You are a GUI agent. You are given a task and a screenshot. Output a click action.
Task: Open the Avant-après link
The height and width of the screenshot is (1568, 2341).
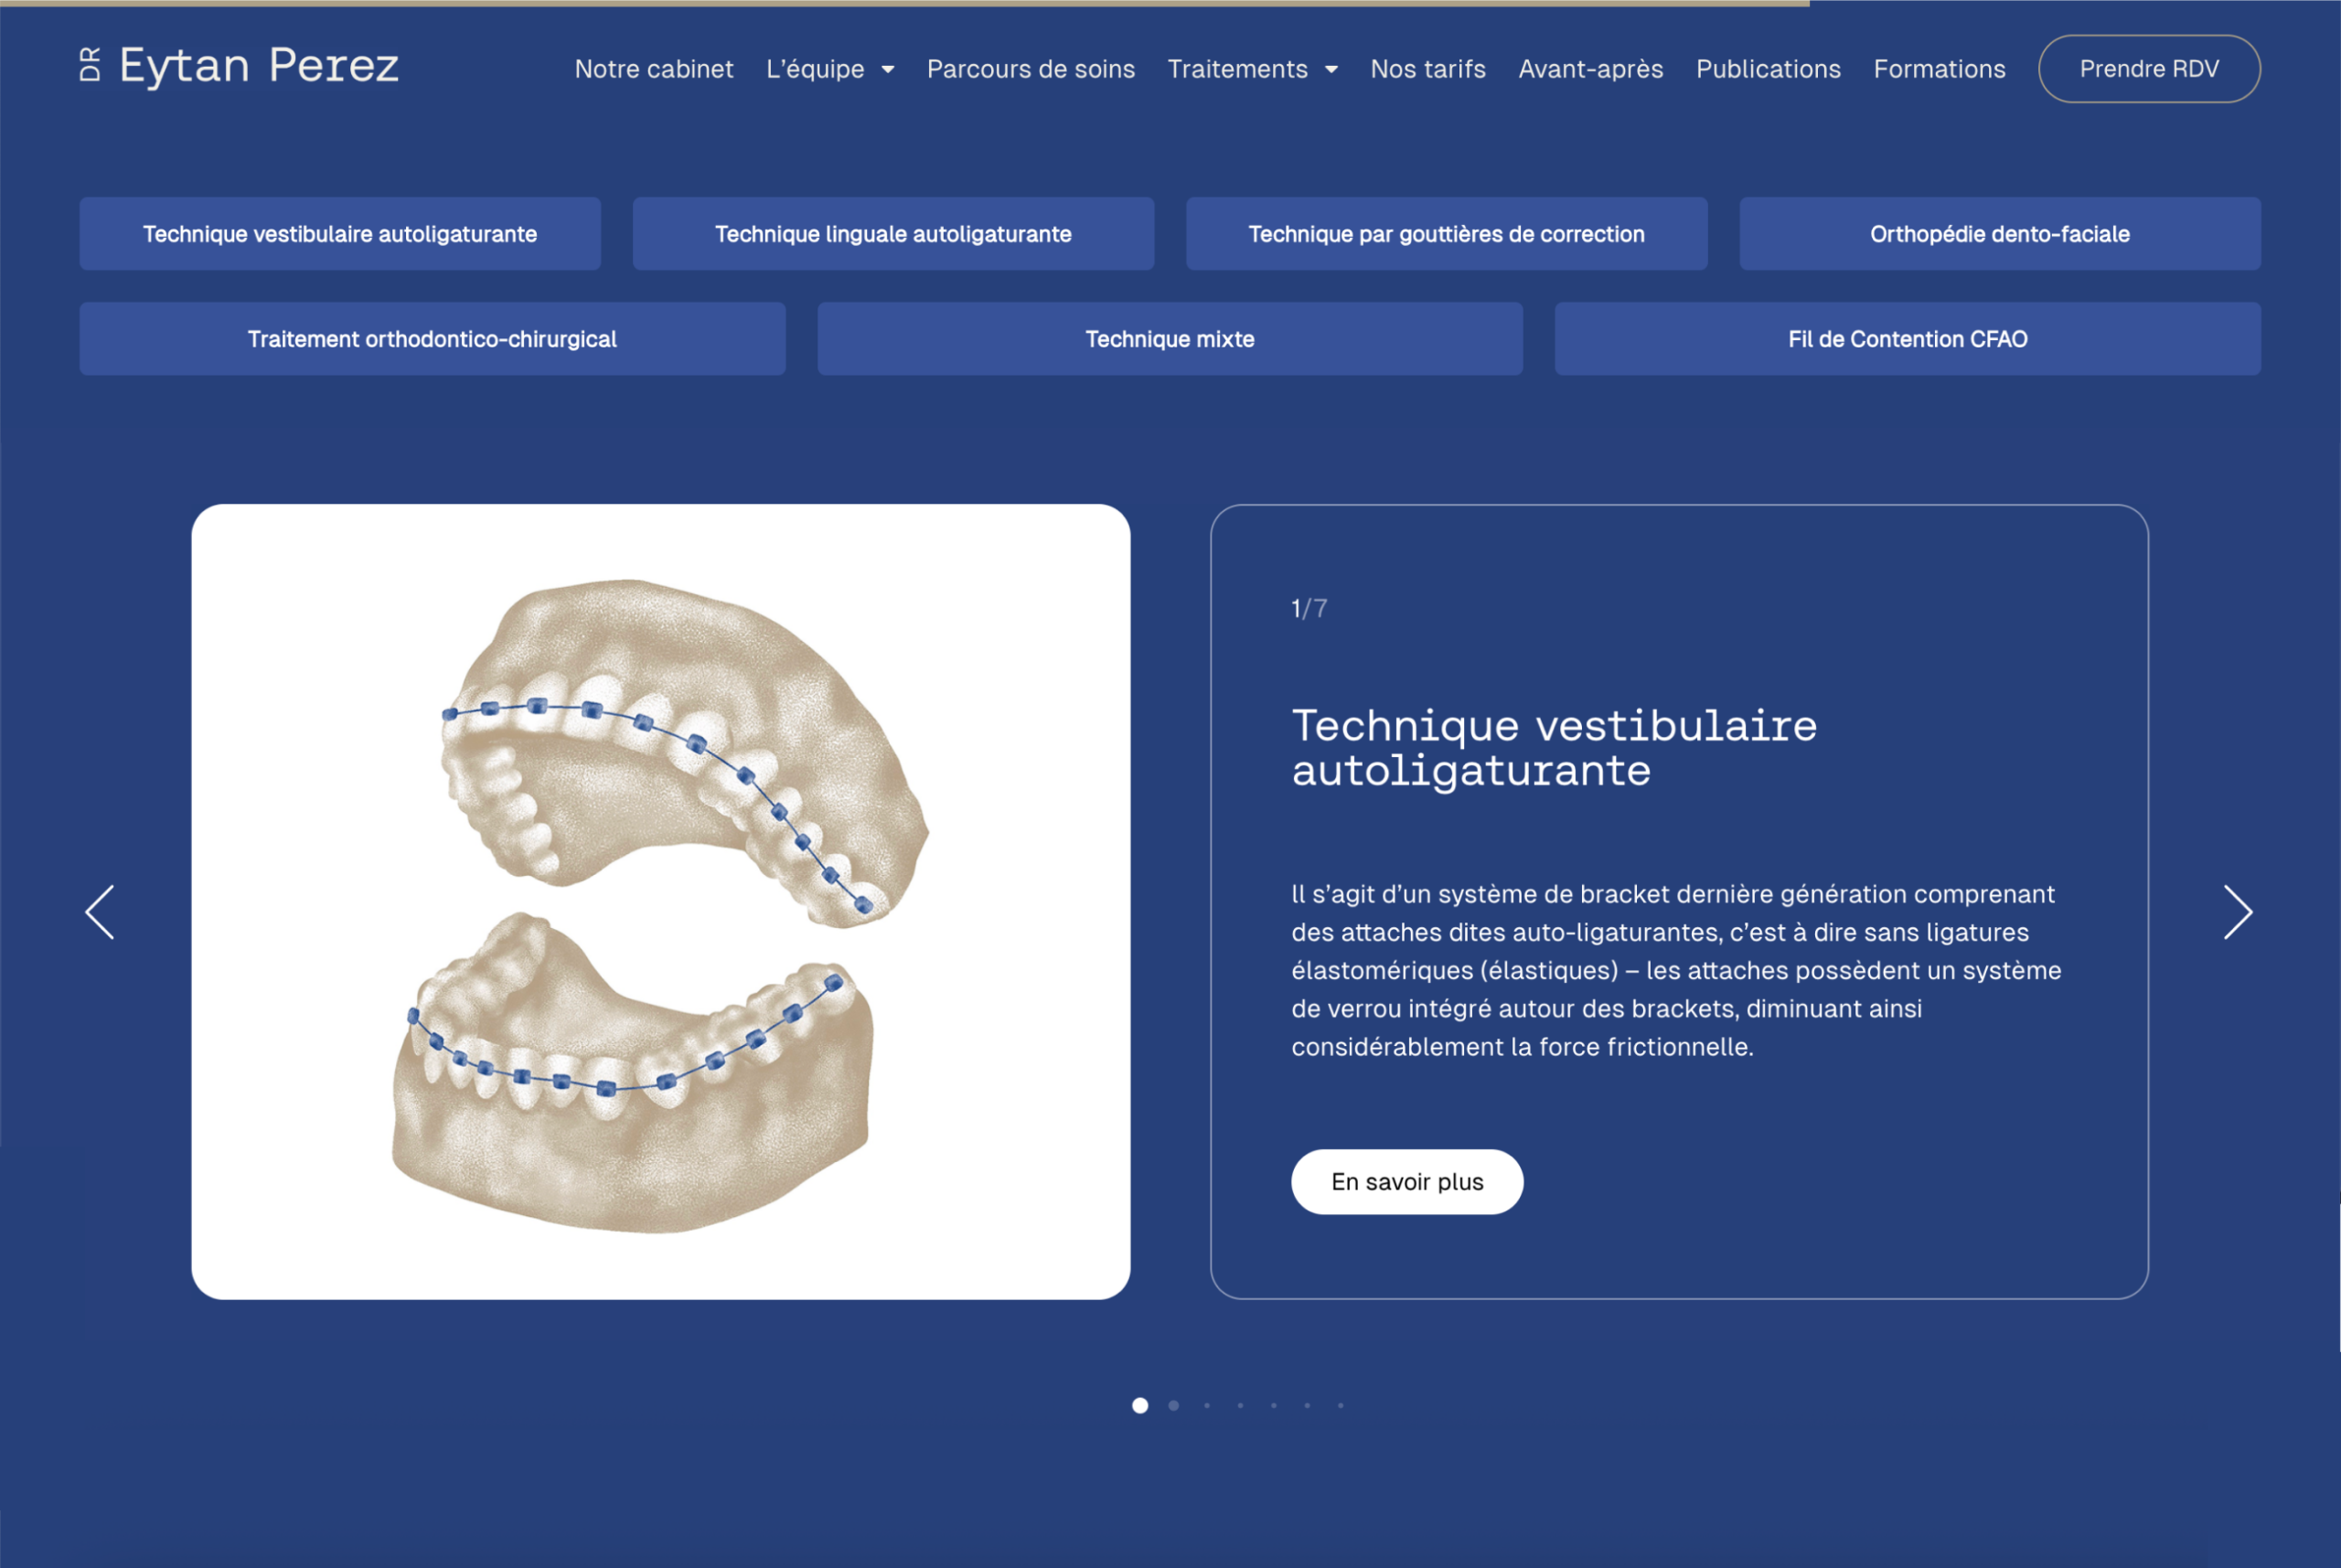(x=1590, y=69)
